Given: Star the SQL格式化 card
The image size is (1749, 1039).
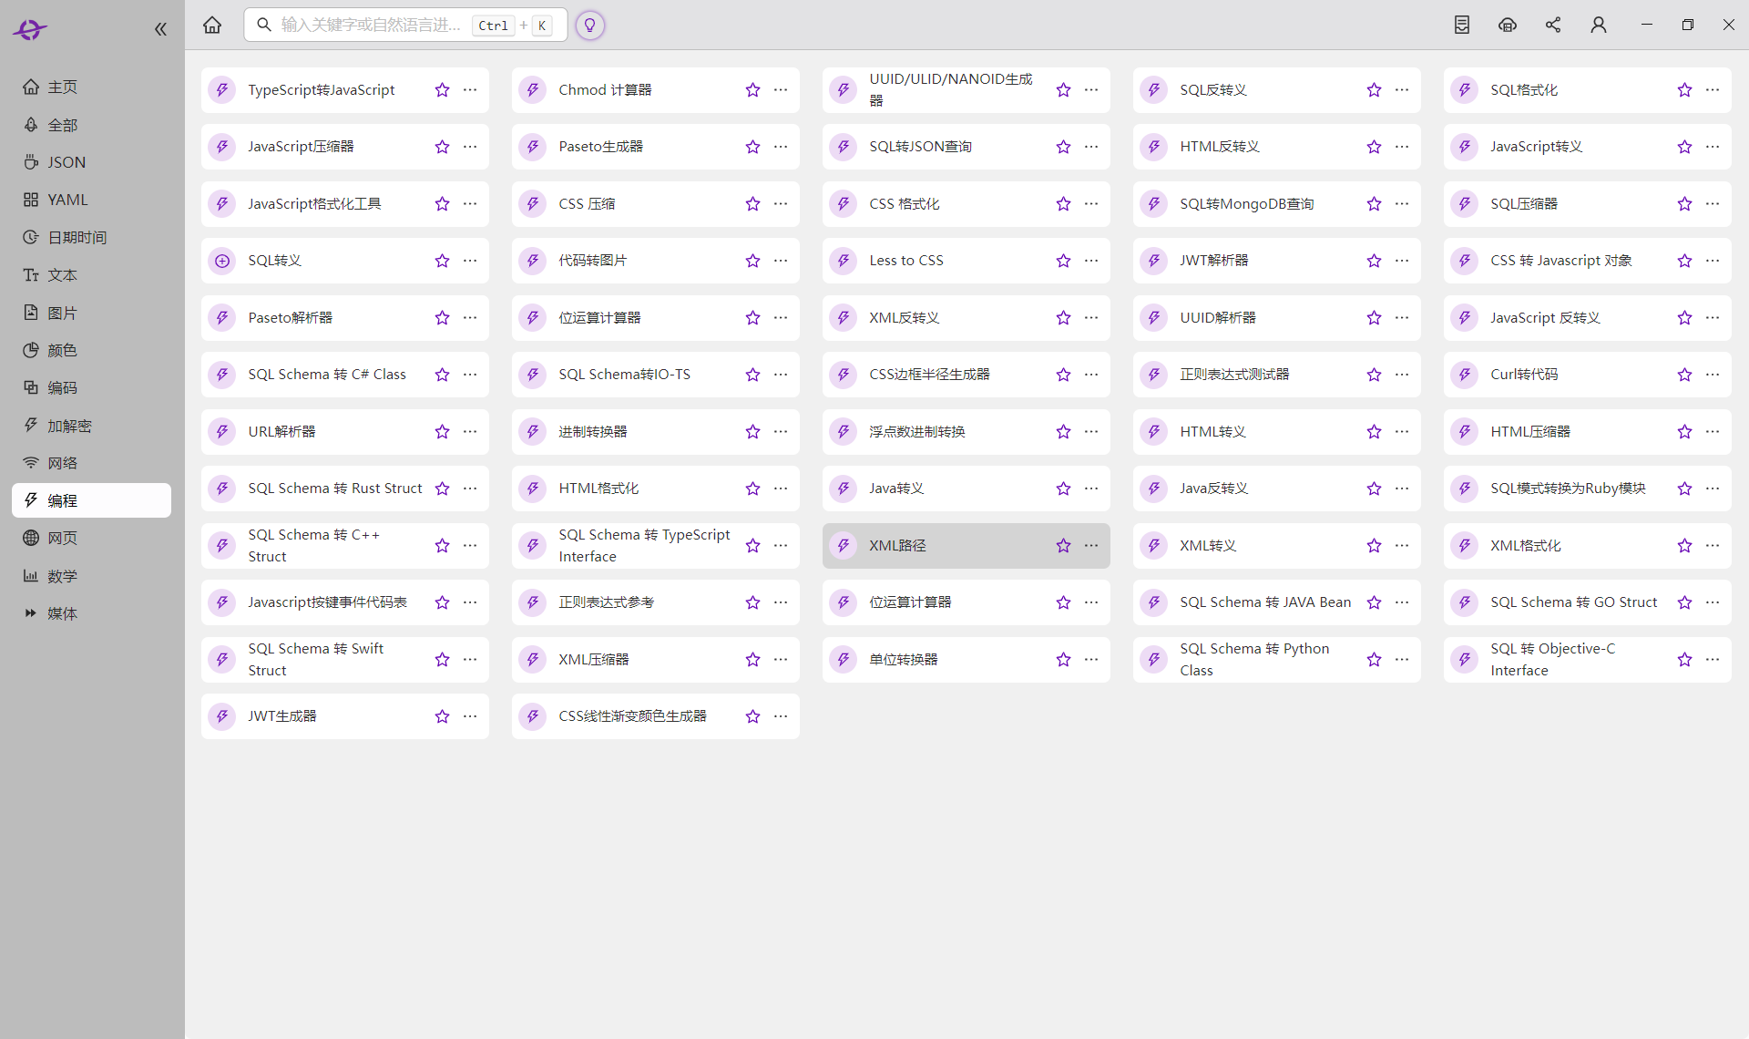Looking at the screenshot, I should pyautogui.click(x=1684, y=90).
